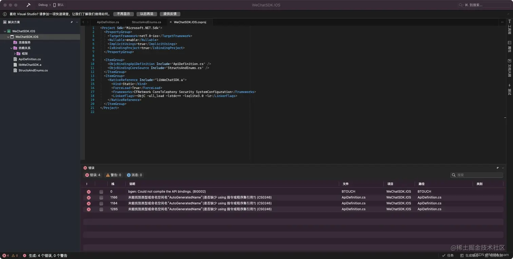Pin the 解决方案 panel

pyautogui.click(x=72, y=22)
